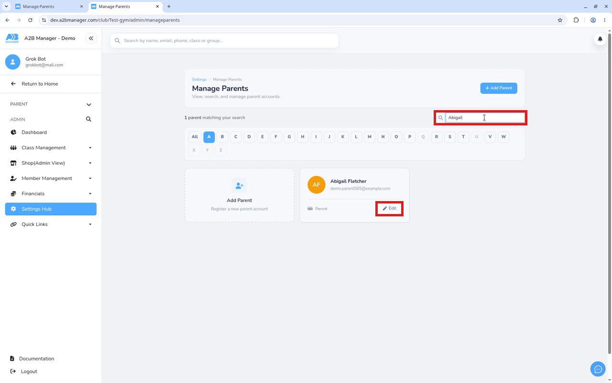Show all parents with All filter
The width and height of the screenshot is (612, 383).
pyautogui.click(x=195, y=137)
